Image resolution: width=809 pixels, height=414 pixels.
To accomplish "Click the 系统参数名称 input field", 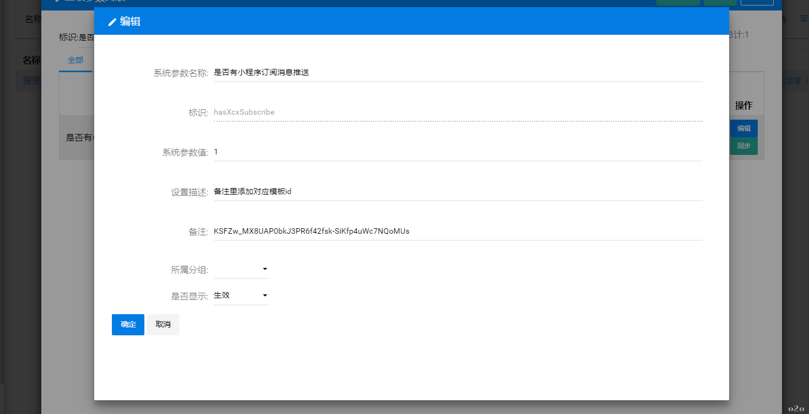I will click(x=457, y=72).
